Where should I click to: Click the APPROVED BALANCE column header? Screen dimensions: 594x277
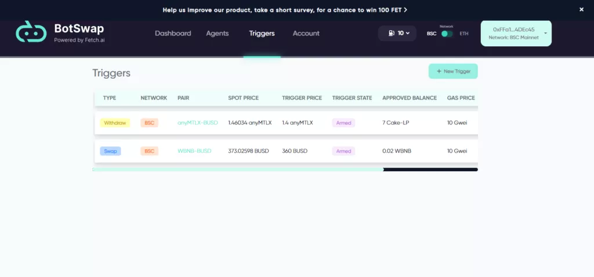pos(410,98)
